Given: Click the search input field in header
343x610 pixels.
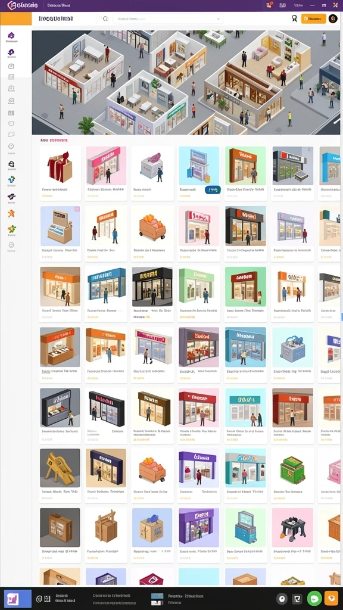Looking at the screenshot, I should (168, 18).
